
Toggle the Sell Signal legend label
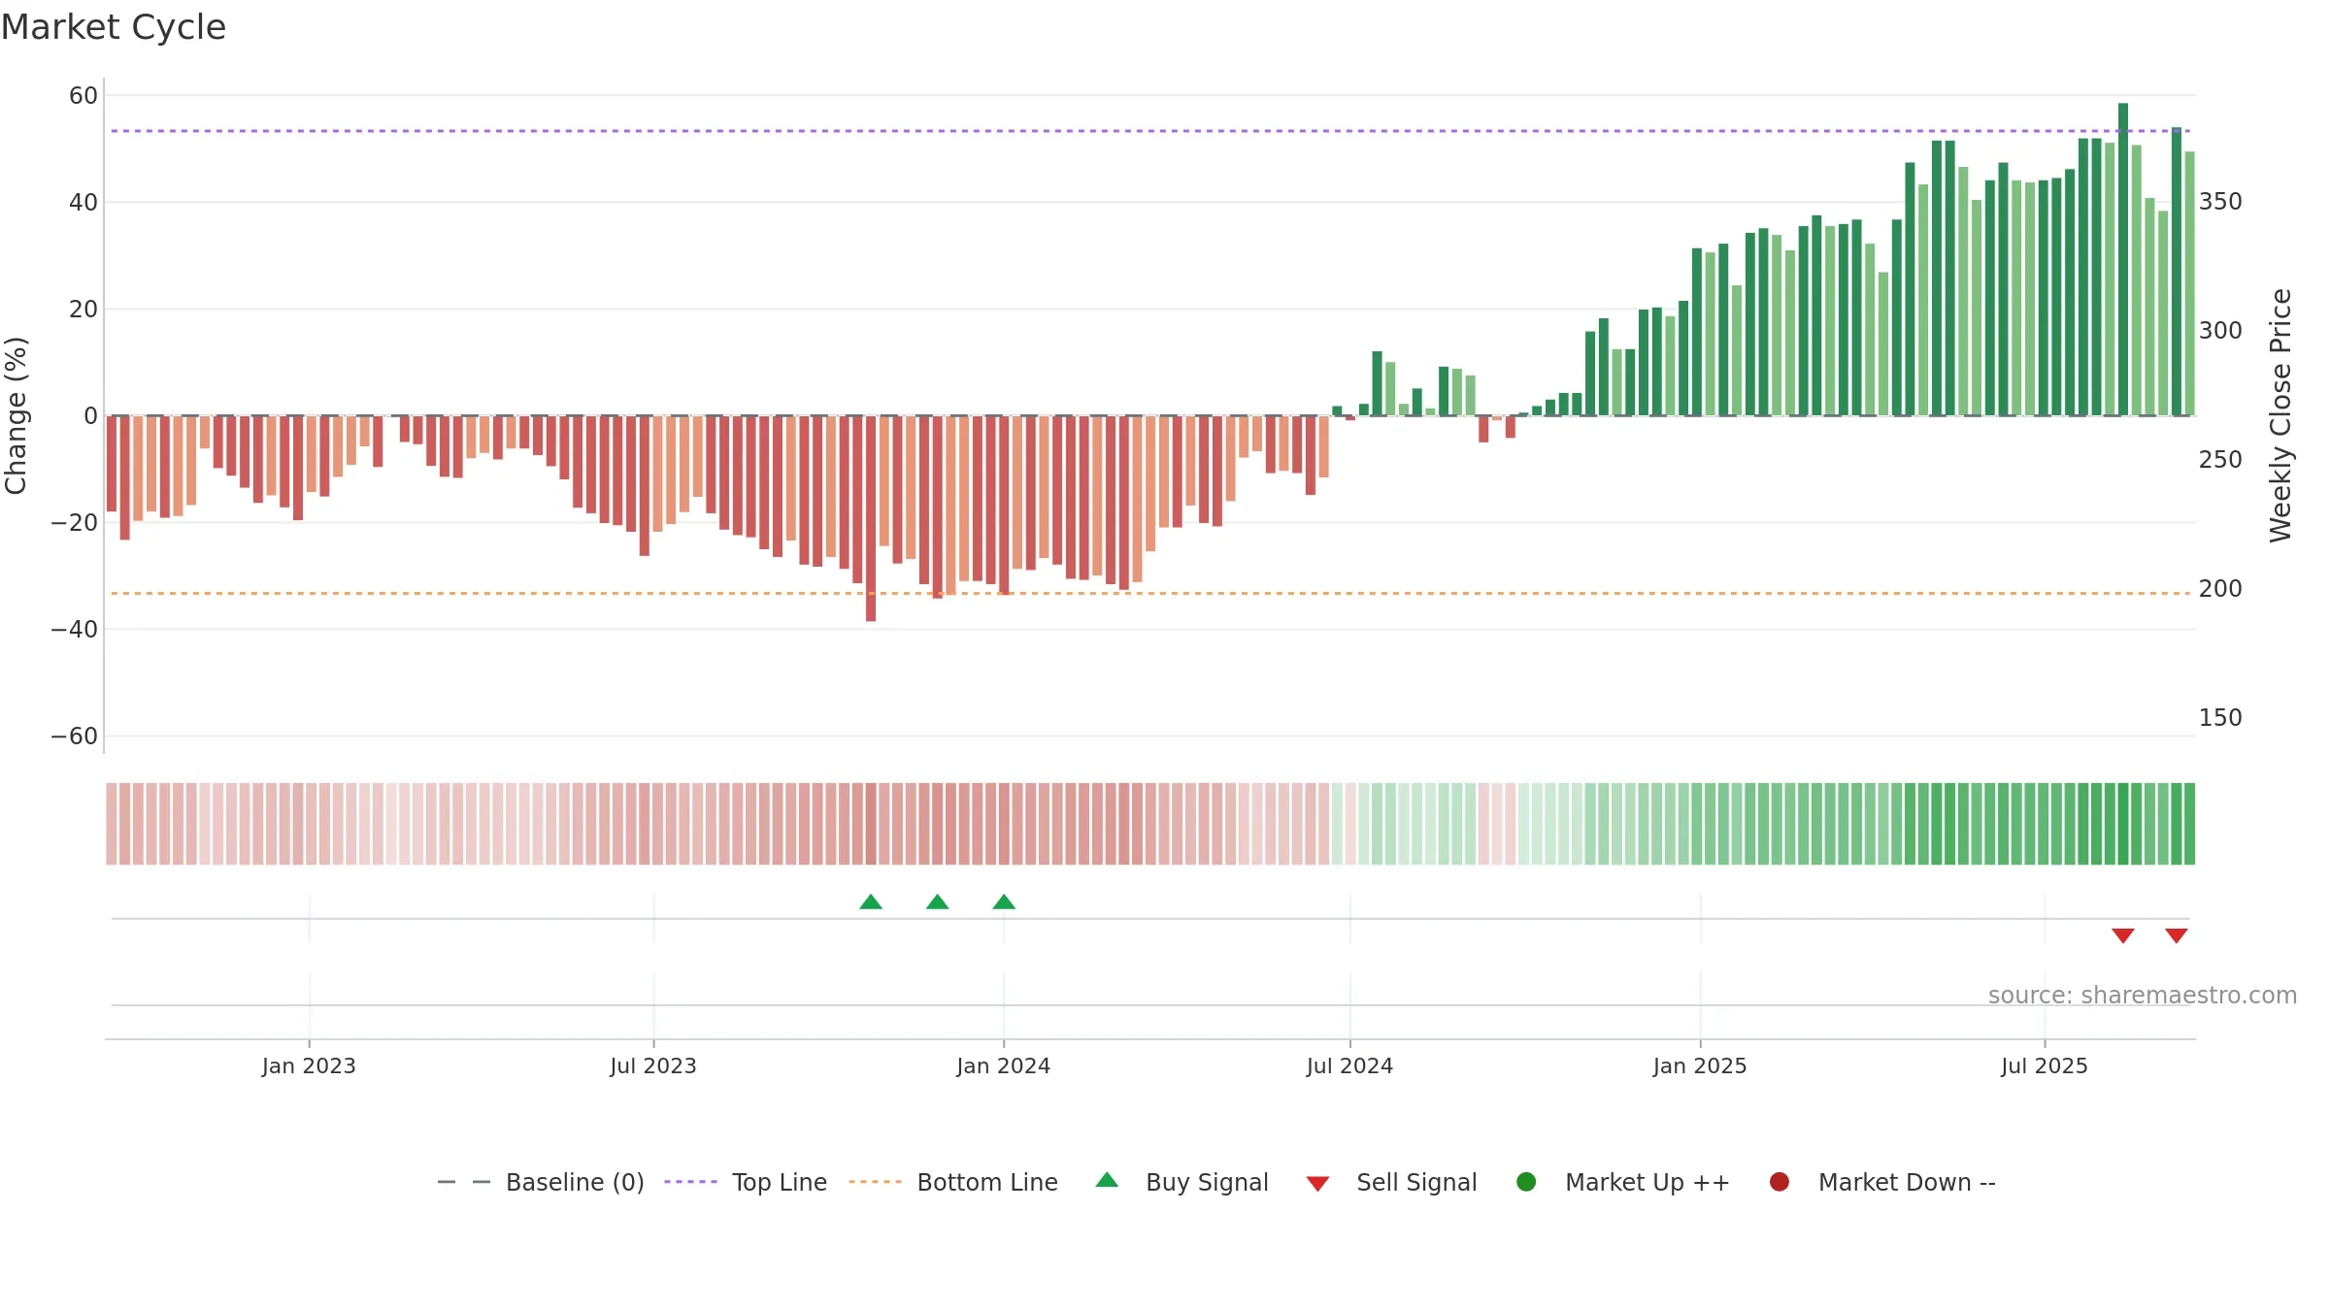[1416, 1182]
